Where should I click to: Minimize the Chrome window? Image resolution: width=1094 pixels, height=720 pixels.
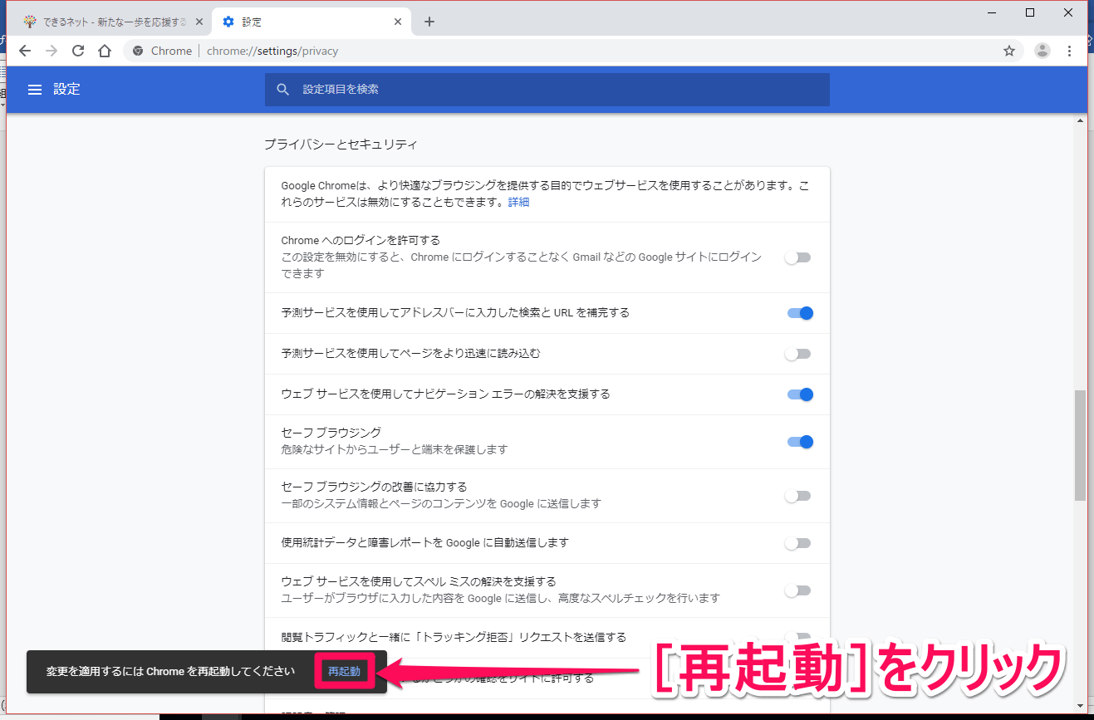click(x=991, y=12)
